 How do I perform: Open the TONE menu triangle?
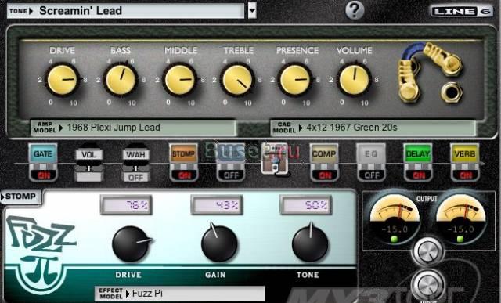[x=31, y=11]
